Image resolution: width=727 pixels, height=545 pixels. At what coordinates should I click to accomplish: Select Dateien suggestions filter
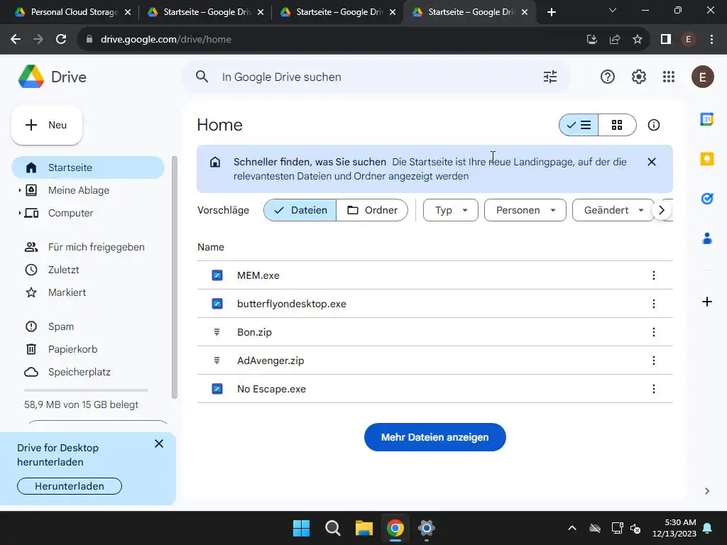tap(300, 210)
